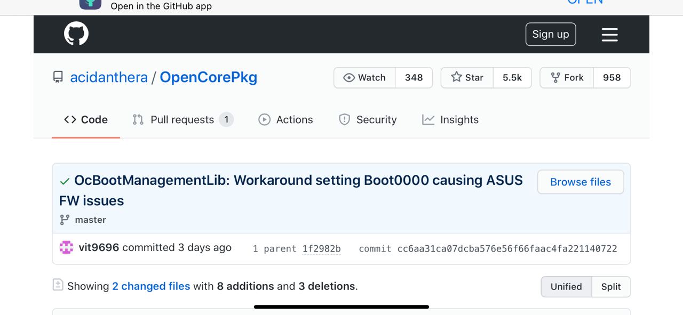Select the Unified diff view
The width and height of the screenshot is (683, 315).
pos(566,287)
